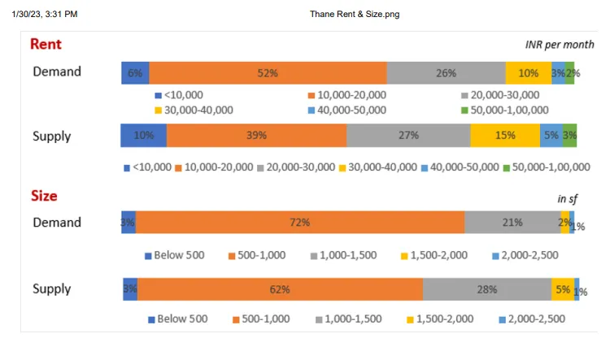
Task: Select the 72% orange segment in Size Demand bar
Action: point(299,223)
